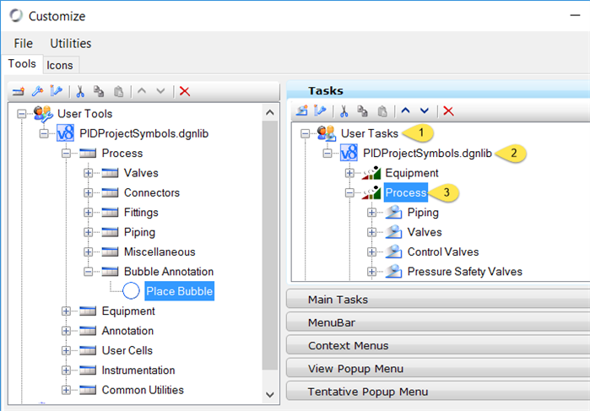Click the User Tasks root icon

[x=326, y=133]
